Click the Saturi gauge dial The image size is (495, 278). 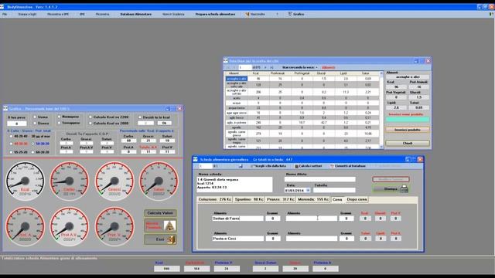[x=159, y=181]
